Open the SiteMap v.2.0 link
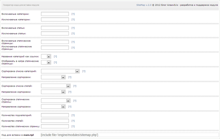This screenshot has width=220, height=139. point(144,5)
